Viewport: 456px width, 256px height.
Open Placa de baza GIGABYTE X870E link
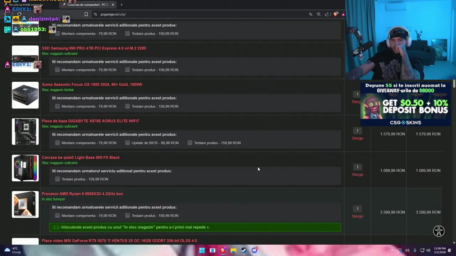pyautogui.click(x=90, y=121)
